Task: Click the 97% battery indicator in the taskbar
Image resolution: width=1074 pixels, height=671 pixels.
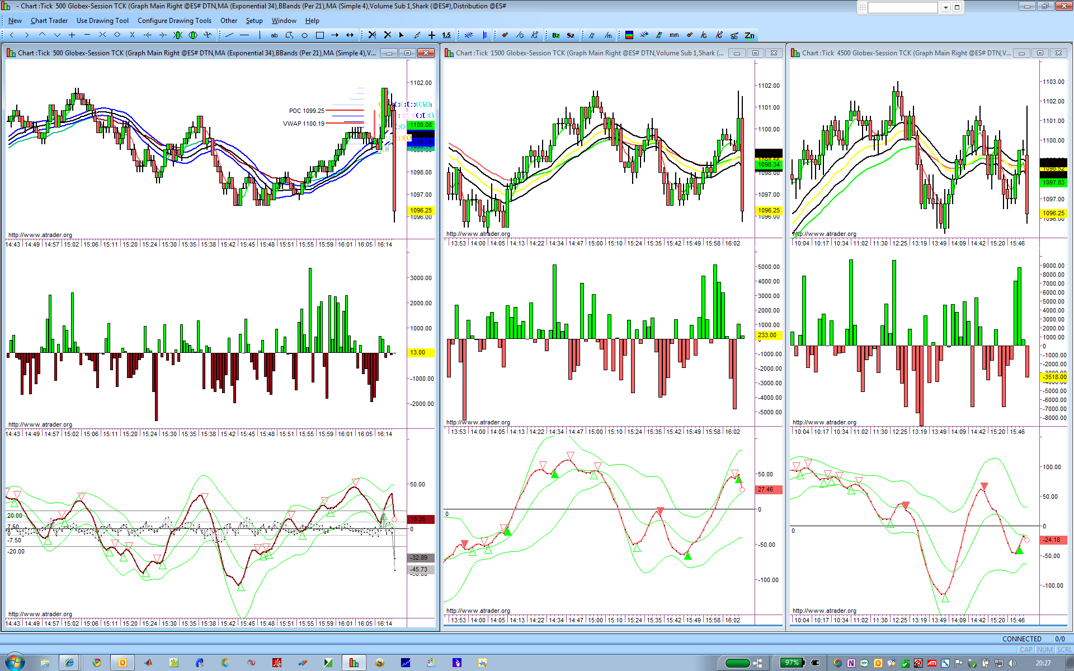Action: 792,663
